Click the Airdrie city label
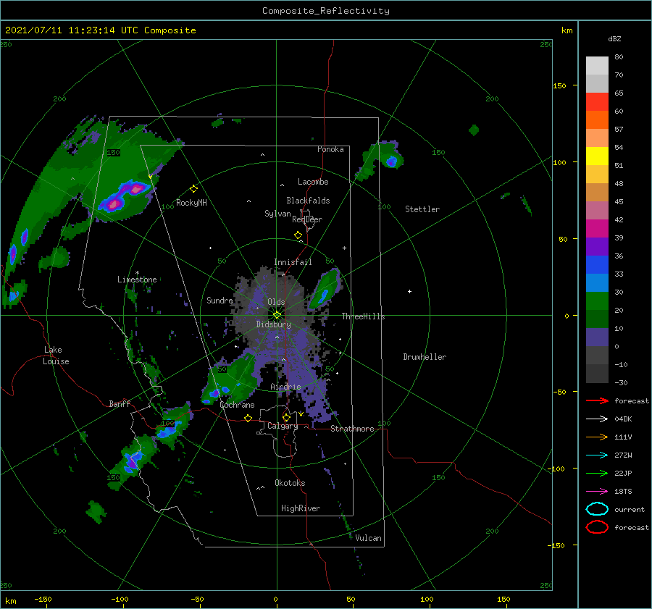This screenshot has height=609, width=652. [x=285, y=387]
